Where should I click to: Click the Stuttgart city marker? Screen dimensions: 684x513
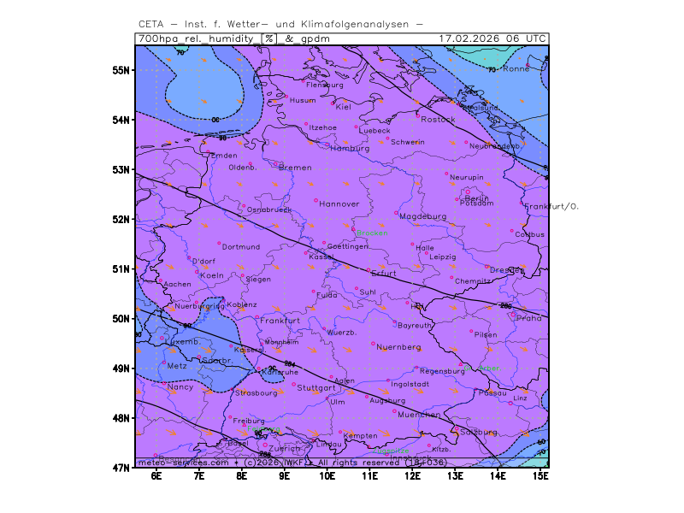[293, 384]
